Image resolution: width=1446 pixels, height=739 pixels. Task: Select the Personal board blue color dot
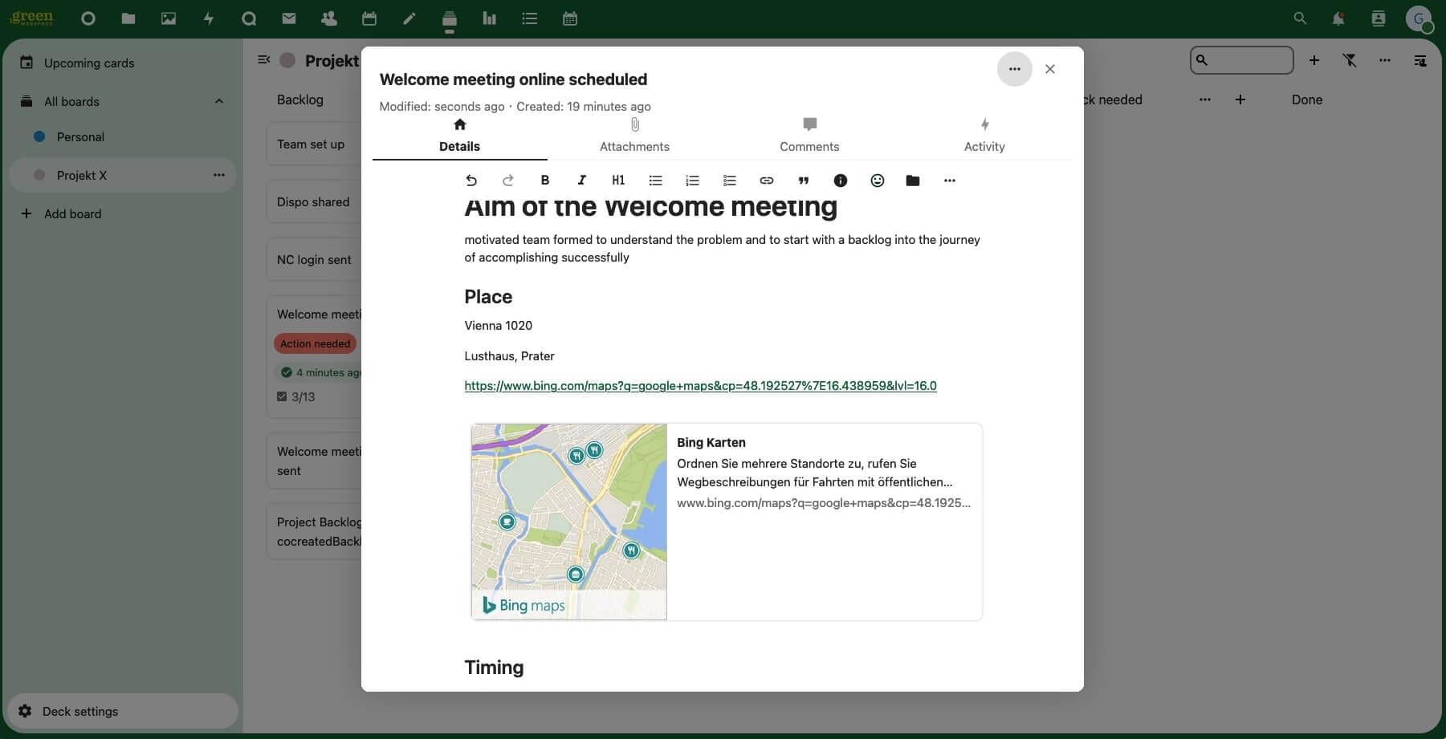(x=39, y=137)
